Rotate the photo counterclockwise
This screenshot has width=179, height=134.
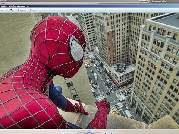(x=106, y=134)
